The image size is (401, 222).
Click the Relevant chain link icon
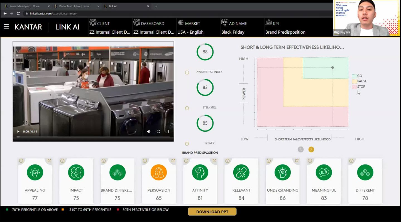tap(241, 172)
